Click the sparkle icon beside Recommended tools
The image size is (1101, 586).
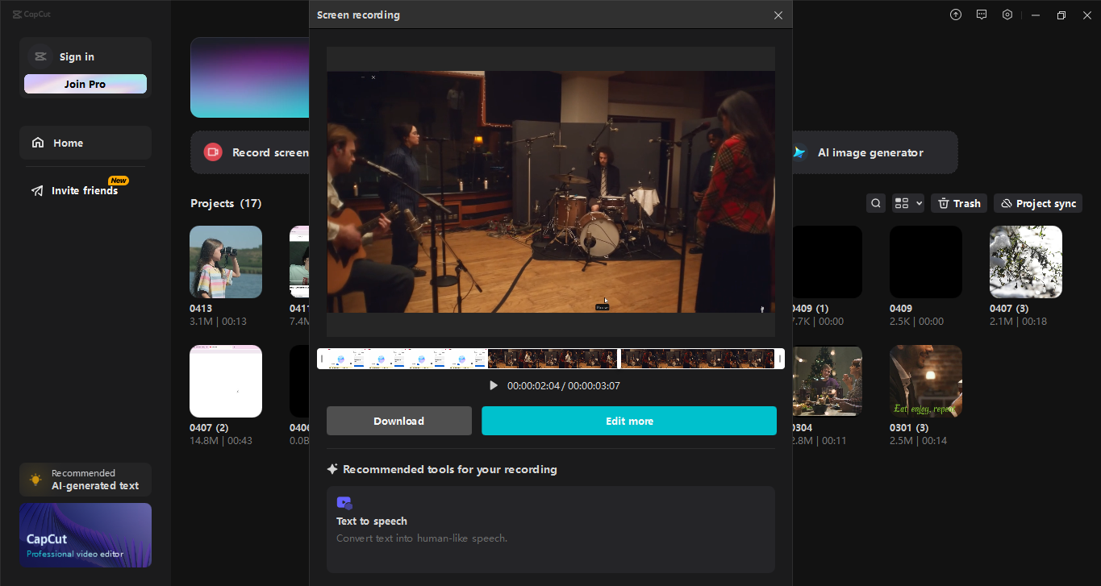tap(332, 469)
